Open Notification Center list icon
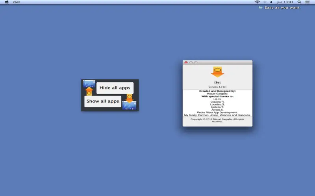315x196 pixels. pos(307,2)
